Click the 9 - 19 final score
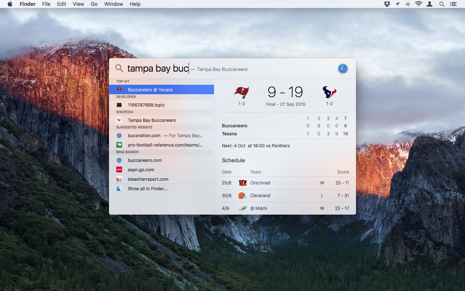This screenshot has height=291, width=465. point(285,92)
